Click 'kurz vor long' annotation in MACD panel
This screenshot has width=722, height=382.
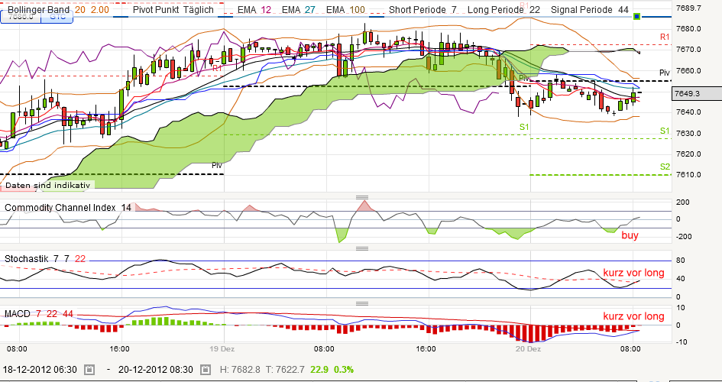[633, 316]
